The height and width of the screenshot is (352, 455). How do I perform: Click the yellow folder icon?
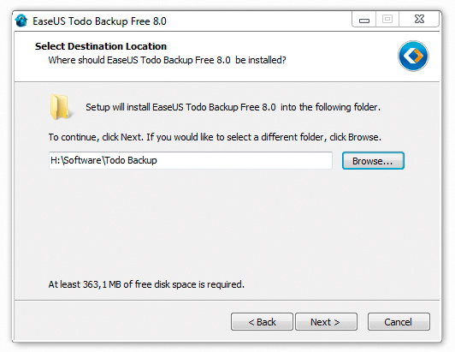coord(60,107)
